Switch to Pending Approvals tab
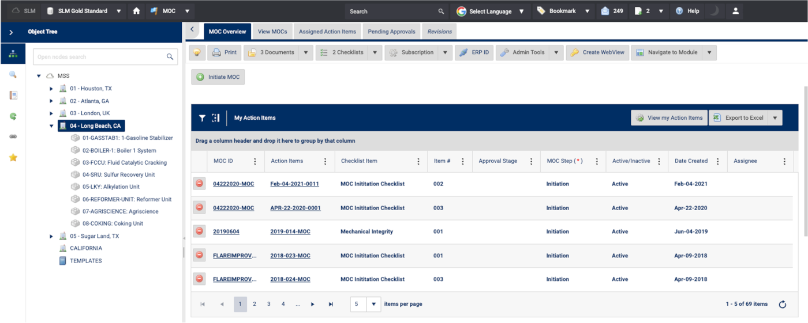The width and height of the screenshot is (808, 323). [x=391, y=32]
